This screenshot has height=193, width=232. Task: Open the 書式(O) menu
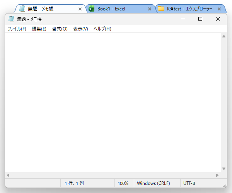(60, 29)
